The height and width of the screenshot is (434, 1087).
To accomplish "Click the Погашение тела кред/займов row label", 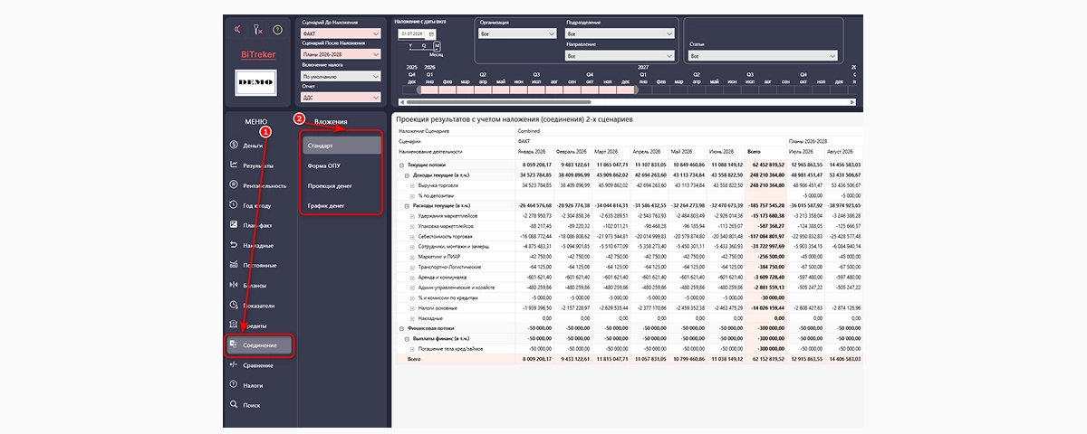I will [452, 348].
